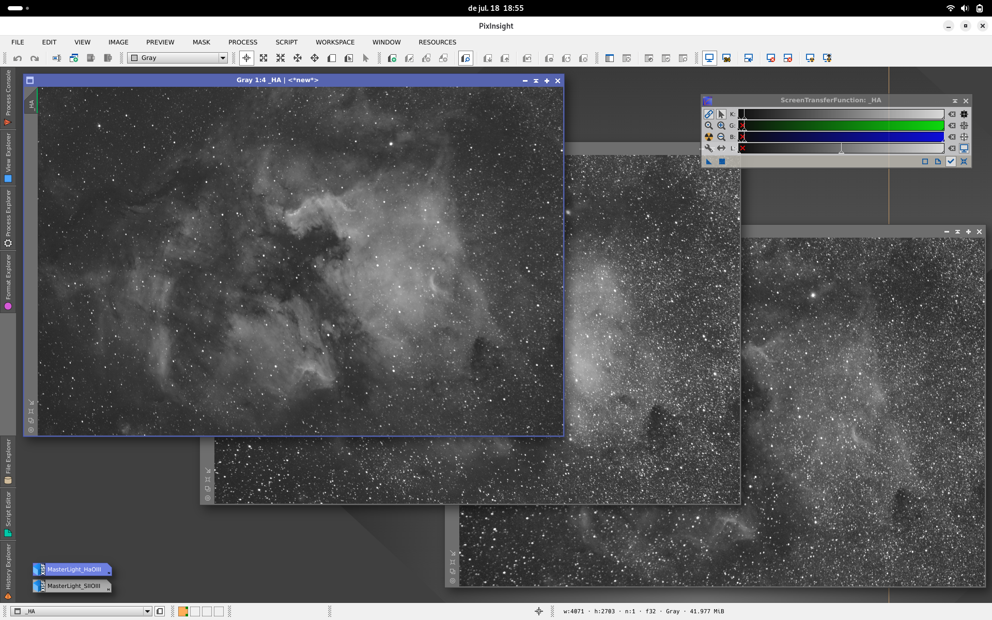The height and width of the screenshot is (620, 992).
Task: Click the Zoom to Fit arrows icon
Action: point(263,58)
